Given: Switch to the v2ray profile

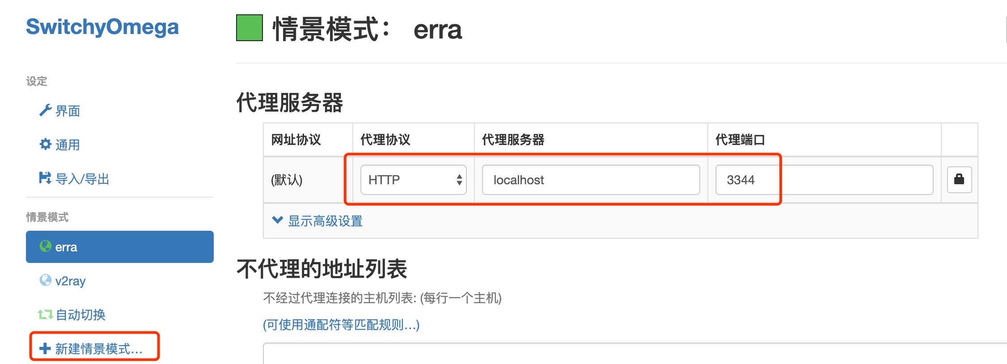Looking at the screenshot, I should click(x=70, y=281).
